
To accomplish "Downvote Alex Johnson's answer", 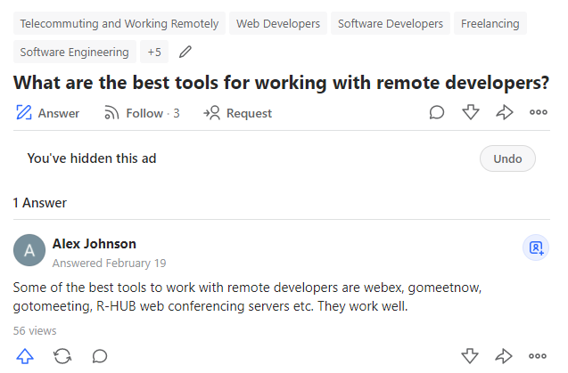I will (x=470, y=356).
